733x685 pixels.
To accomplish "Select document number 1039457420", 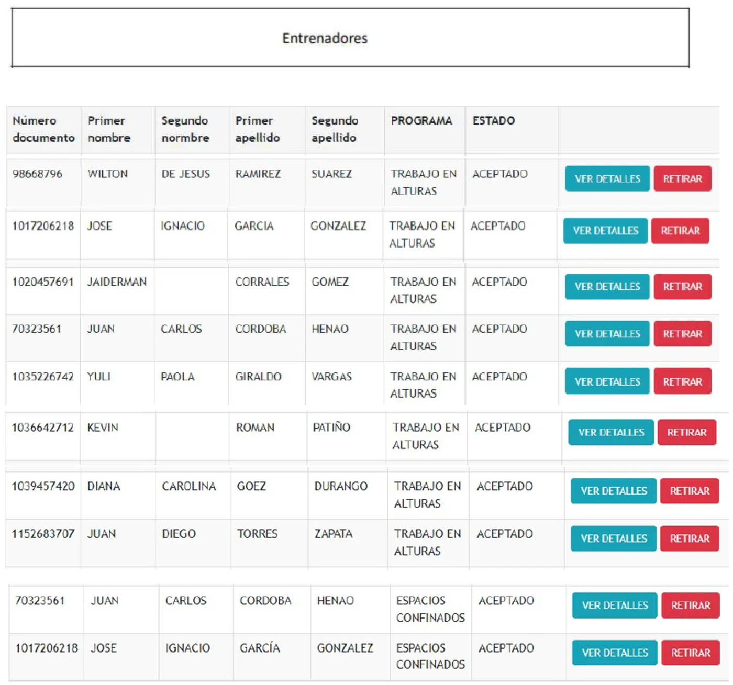I will click(x=43, y=487).
